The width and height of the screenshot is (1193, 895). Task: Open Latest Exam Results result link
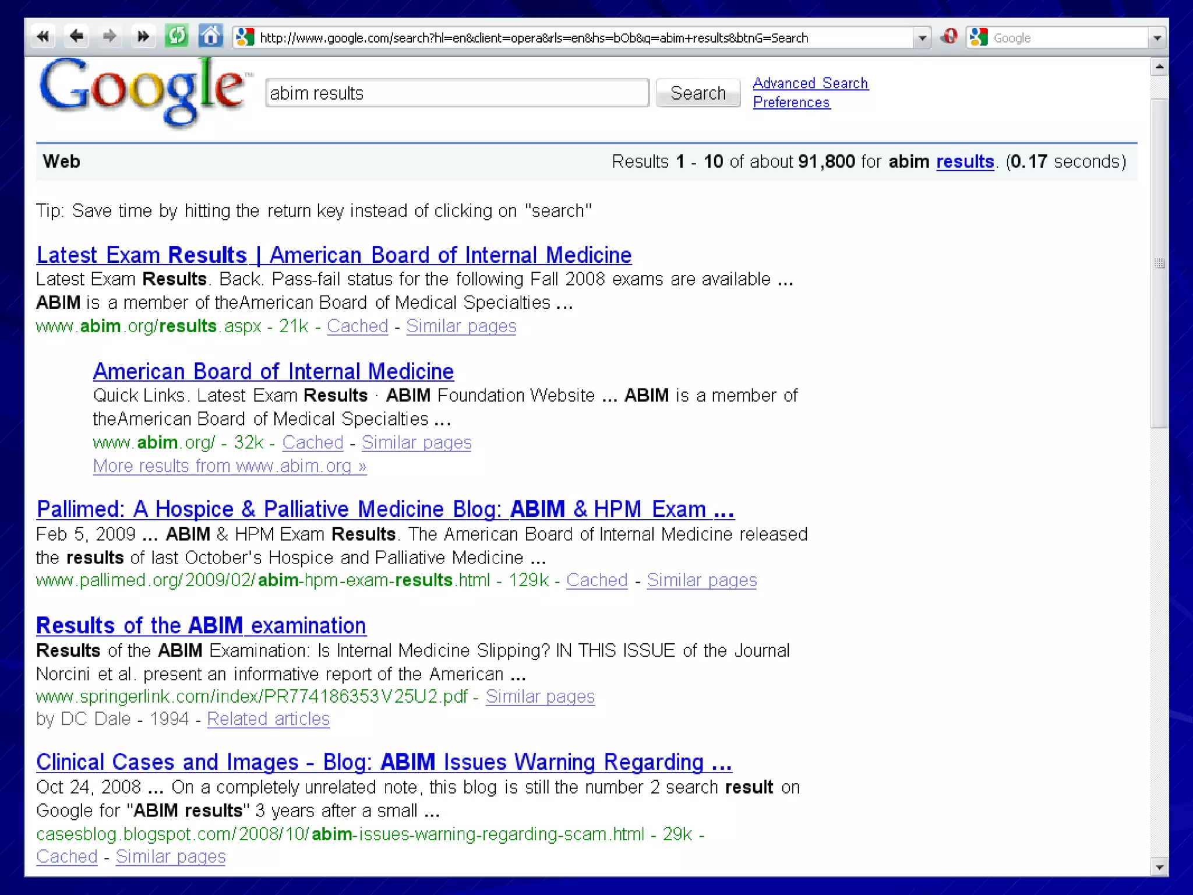coord(334,255)
